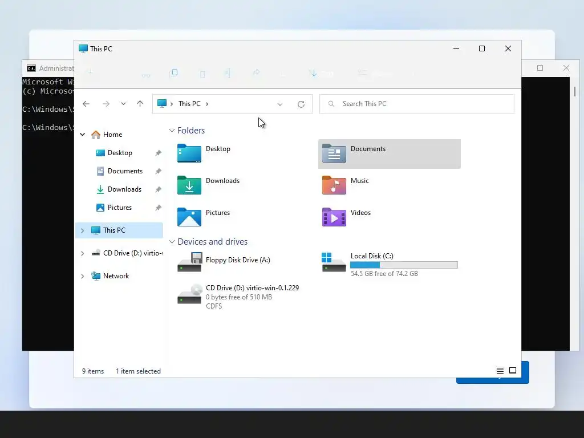Open the recent locations dropdown arrow
This screenshot has width=584, height=438.
coord(123,104)
